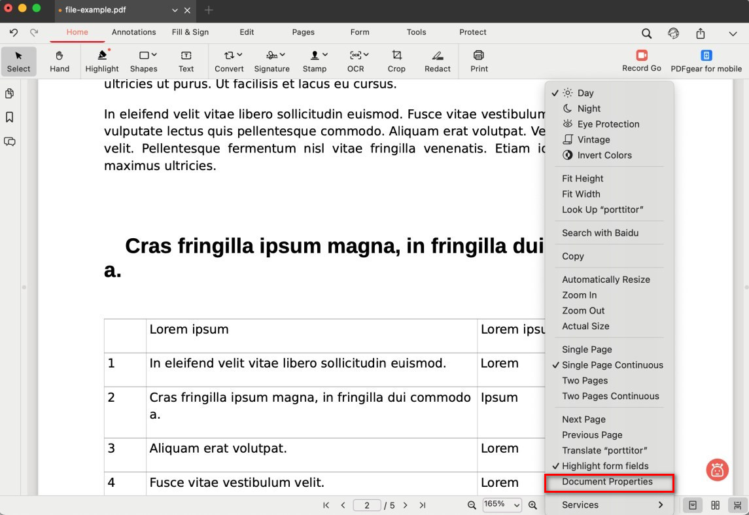Click the page number input field

[x=368, y=505]
